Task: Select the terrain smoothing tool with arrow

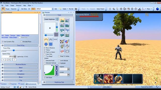Action: [x=67, y=20]
